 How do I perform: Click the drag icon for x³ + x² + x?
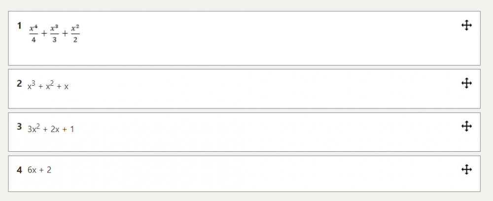[466, 83]
